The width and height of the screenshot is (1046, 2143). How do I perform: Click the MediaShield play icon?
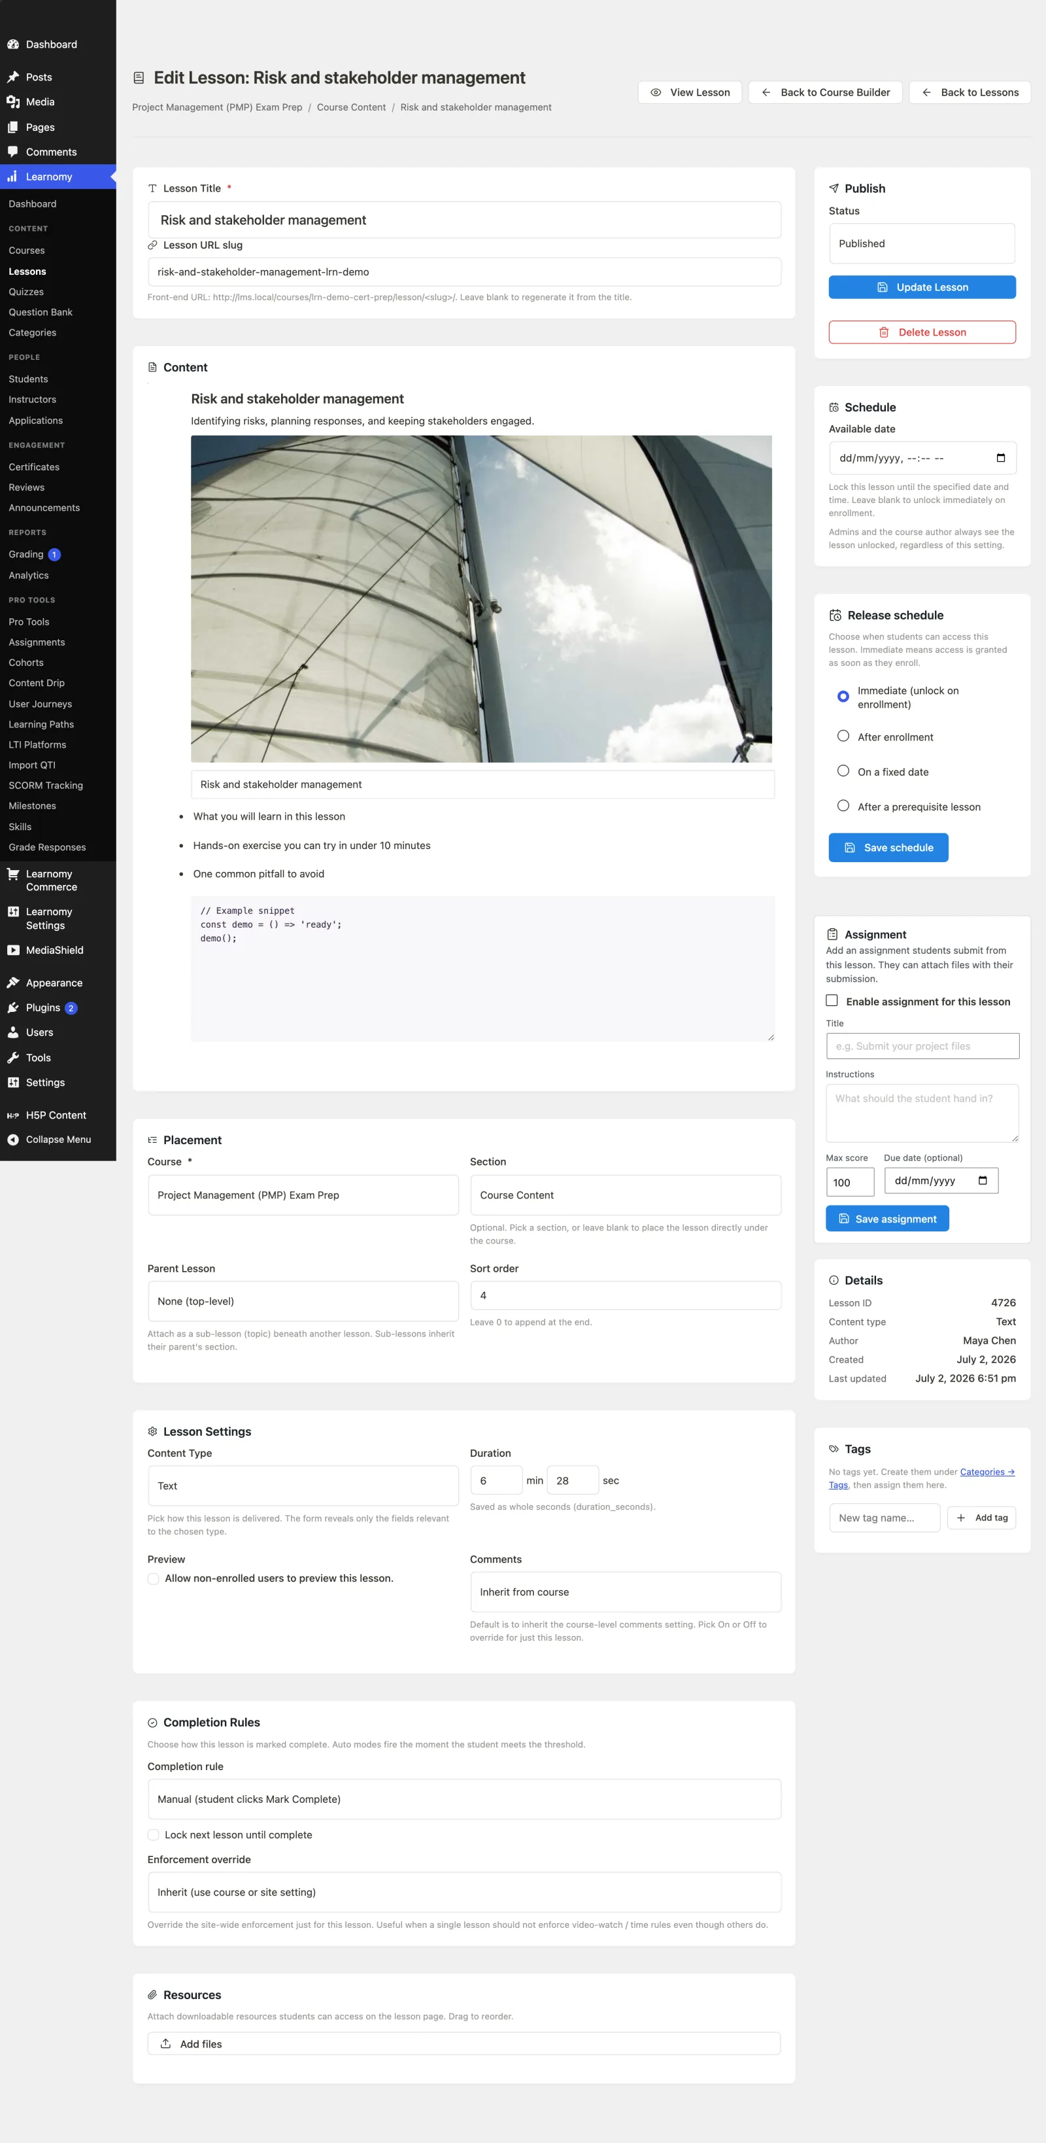coord(13,950)
